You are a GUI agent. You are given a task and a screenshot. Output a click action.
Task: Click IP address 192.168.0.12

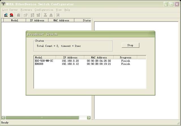70,64
